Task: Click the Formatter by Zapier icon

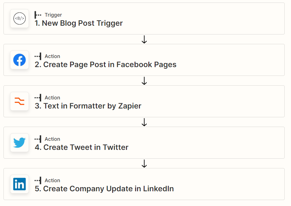Action: coord(19,101)
